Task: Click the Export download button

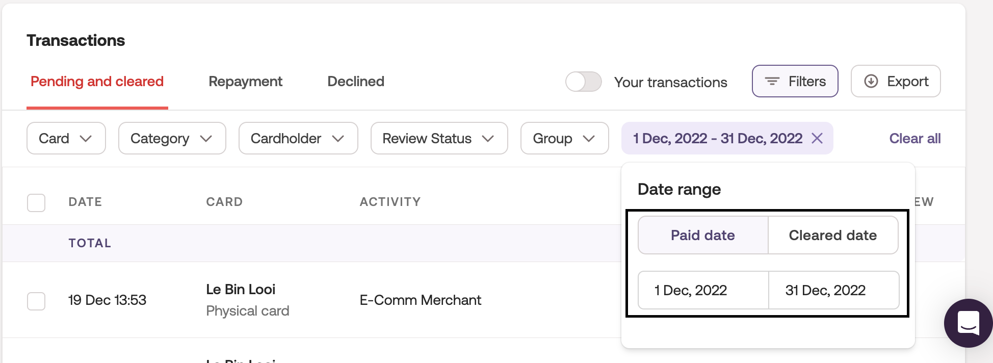Action: 896,82
